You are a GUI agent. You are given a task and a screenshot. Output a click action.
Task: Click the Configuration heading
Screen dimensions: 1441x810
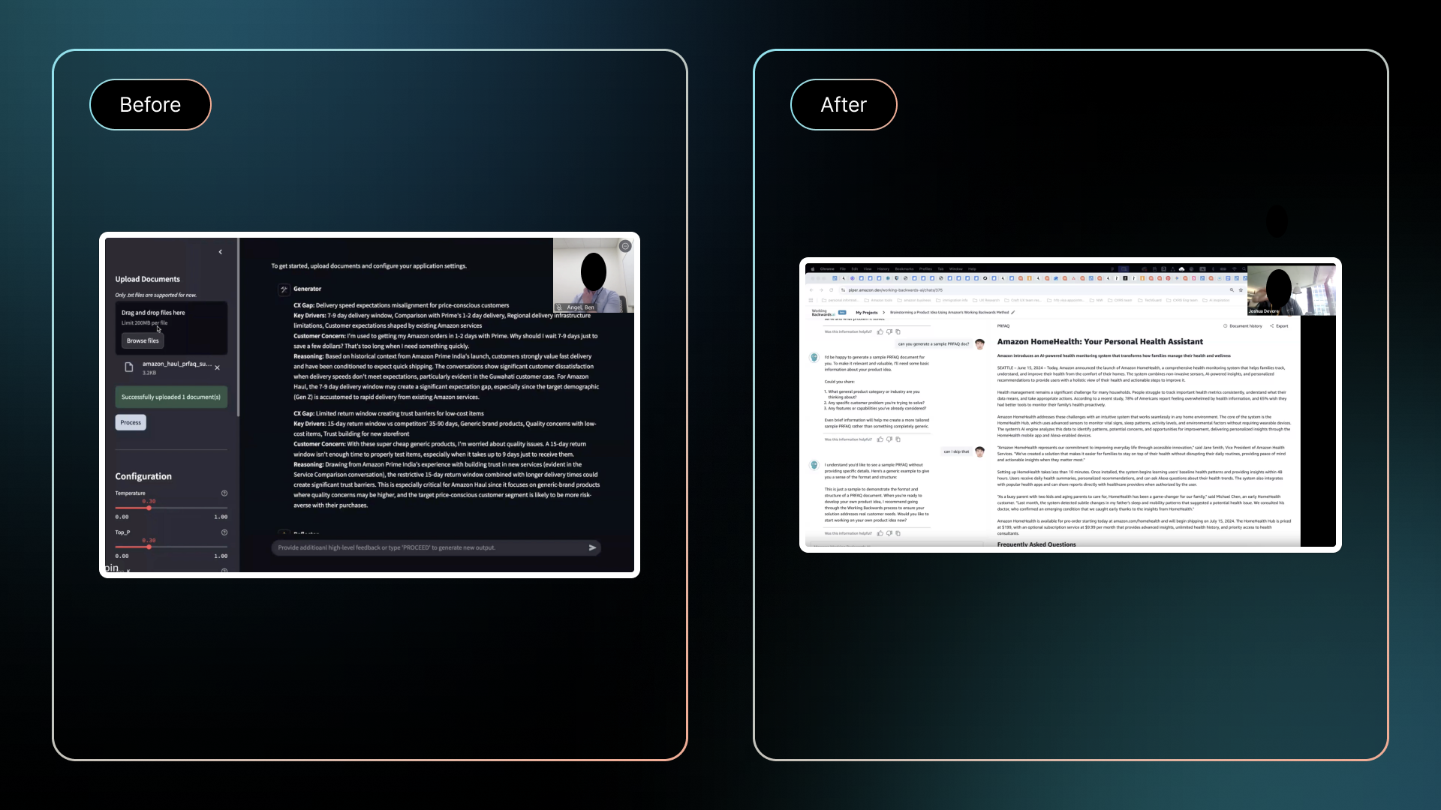(143, 476)
